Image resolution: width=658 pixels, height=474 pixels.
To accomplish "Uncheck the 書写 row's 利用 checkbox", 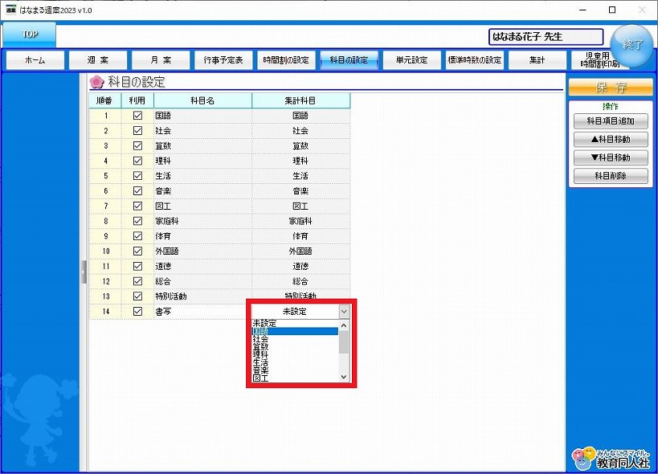I will pyautogui.click(x=137, y=311).
